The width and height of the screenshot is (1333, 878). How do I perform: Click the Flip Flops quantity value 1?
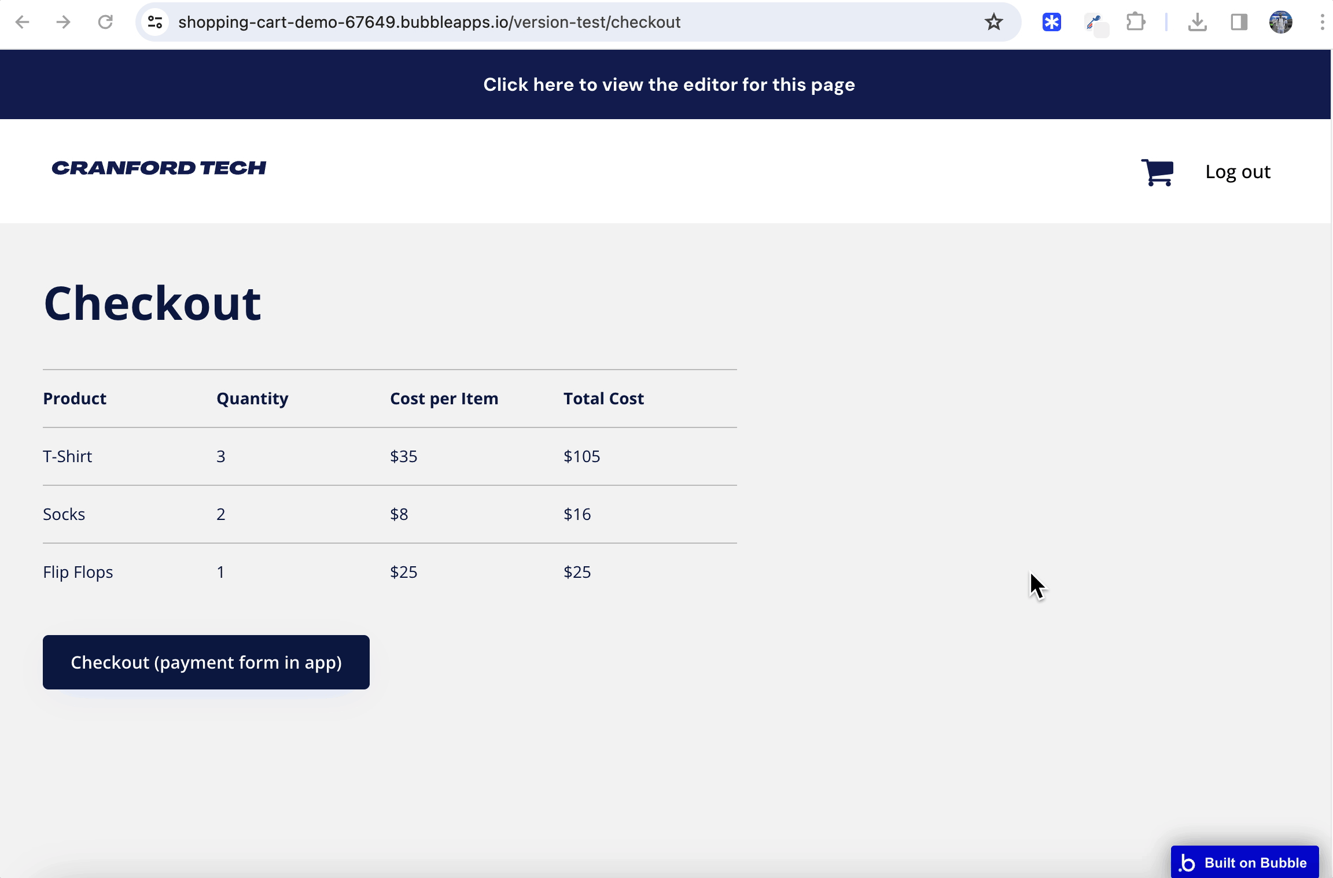pos(220,572)
